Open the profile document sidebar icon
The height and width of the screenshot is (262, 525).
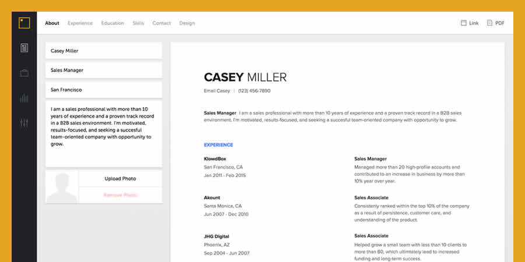pyautogui.click(x=24, y=48)
